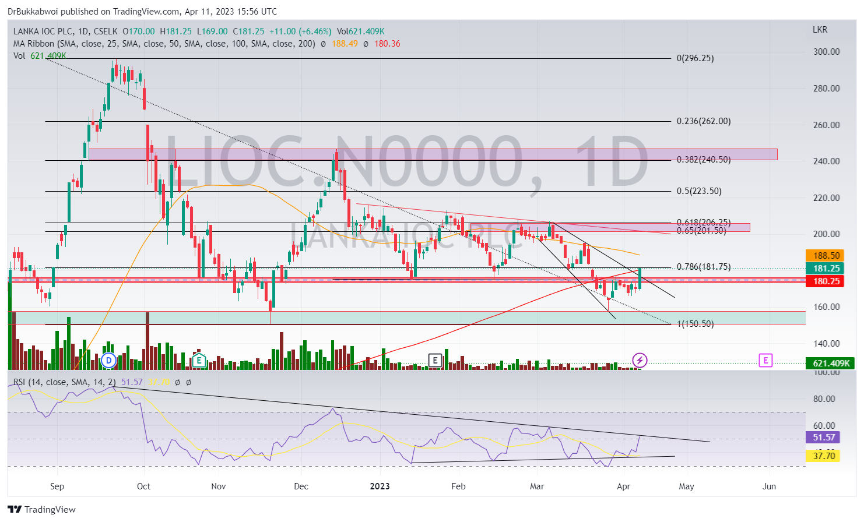Click the Sep label on time axis
This screenshot has width=864, height=522.
pos(57,486)
